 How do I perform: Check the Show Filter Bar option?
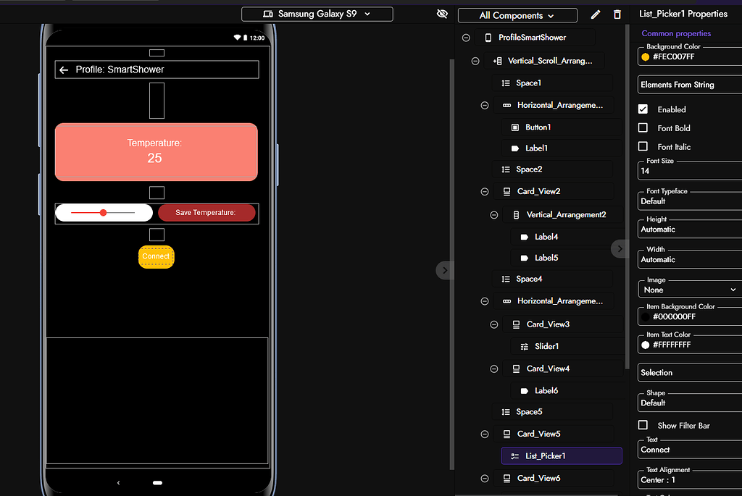[641, 425]
